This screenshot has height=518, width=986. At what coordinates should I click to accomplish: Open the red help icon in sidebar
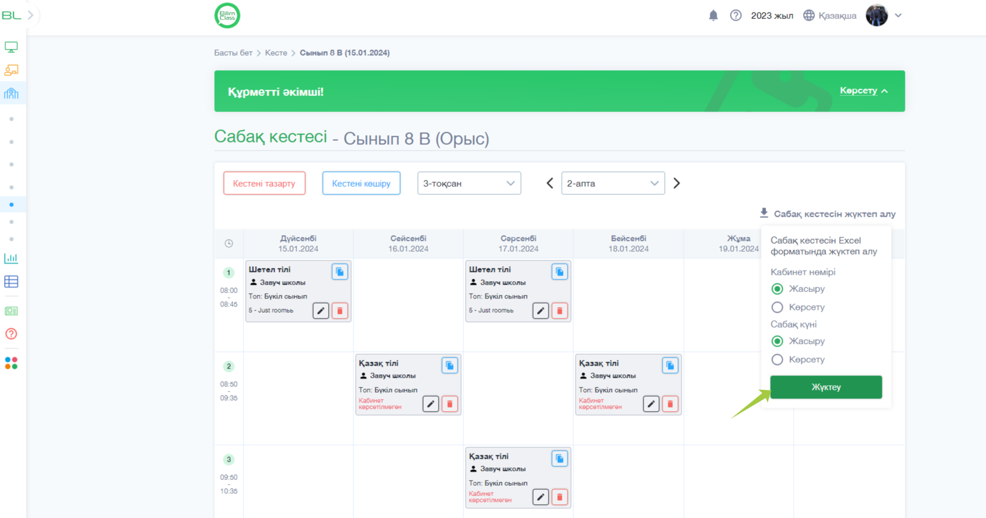click(11, 334)
